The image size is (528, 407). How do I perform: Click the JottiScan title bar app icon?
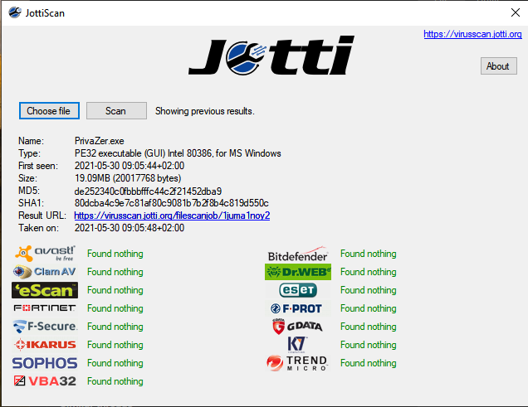15,12
